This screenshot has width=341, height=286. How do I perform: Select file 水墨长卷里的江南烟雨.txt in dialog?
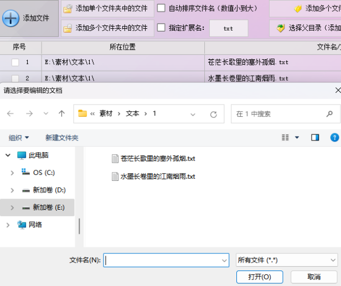(x=158, y=176)
